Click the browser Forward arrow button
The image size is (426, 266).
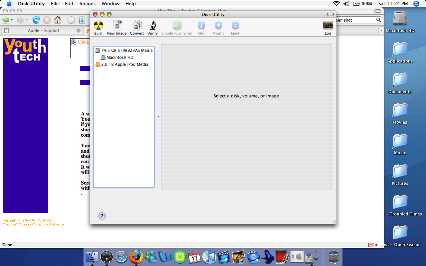coord(21,20)
